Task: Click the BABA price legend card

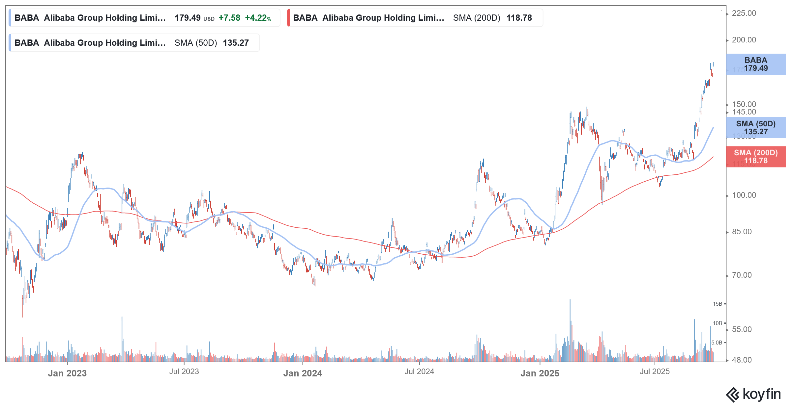Action: coord(142,18)
